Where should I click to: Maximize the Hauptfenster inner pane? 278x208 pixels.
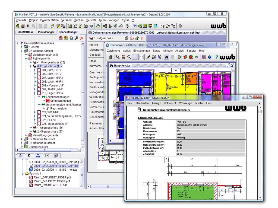[232, 65]
